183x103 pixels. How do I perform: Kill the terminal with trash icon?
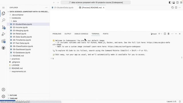pos(168,34)
